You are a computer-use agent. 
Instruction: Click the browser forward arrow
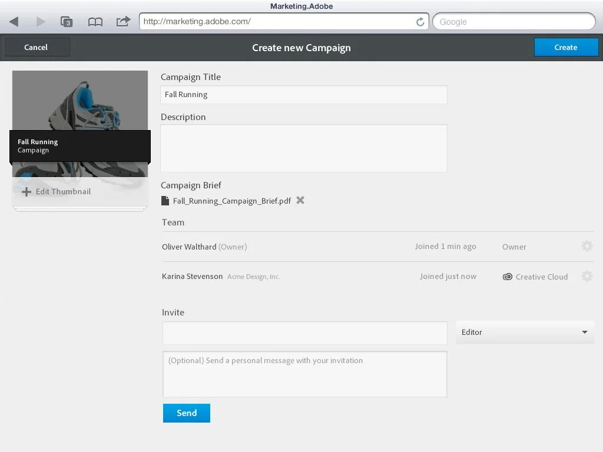[41, 22]
